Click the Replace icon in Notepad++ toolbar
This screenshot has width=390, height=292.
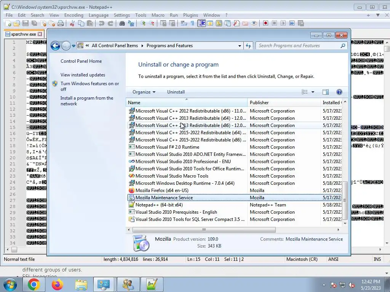pos(131,23)
